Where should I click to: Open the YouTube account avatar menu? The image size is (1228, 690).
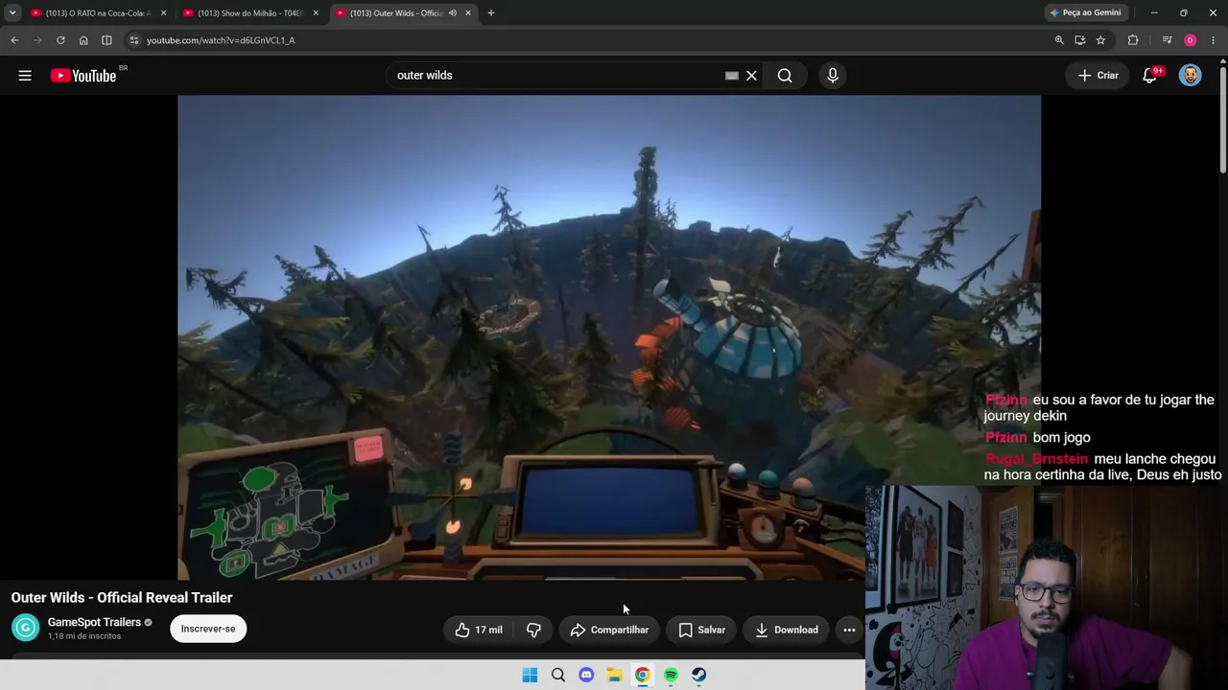click(x=1190, y=76)
